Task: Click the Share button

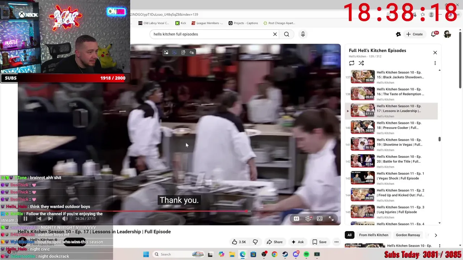Action: [275, 242]
